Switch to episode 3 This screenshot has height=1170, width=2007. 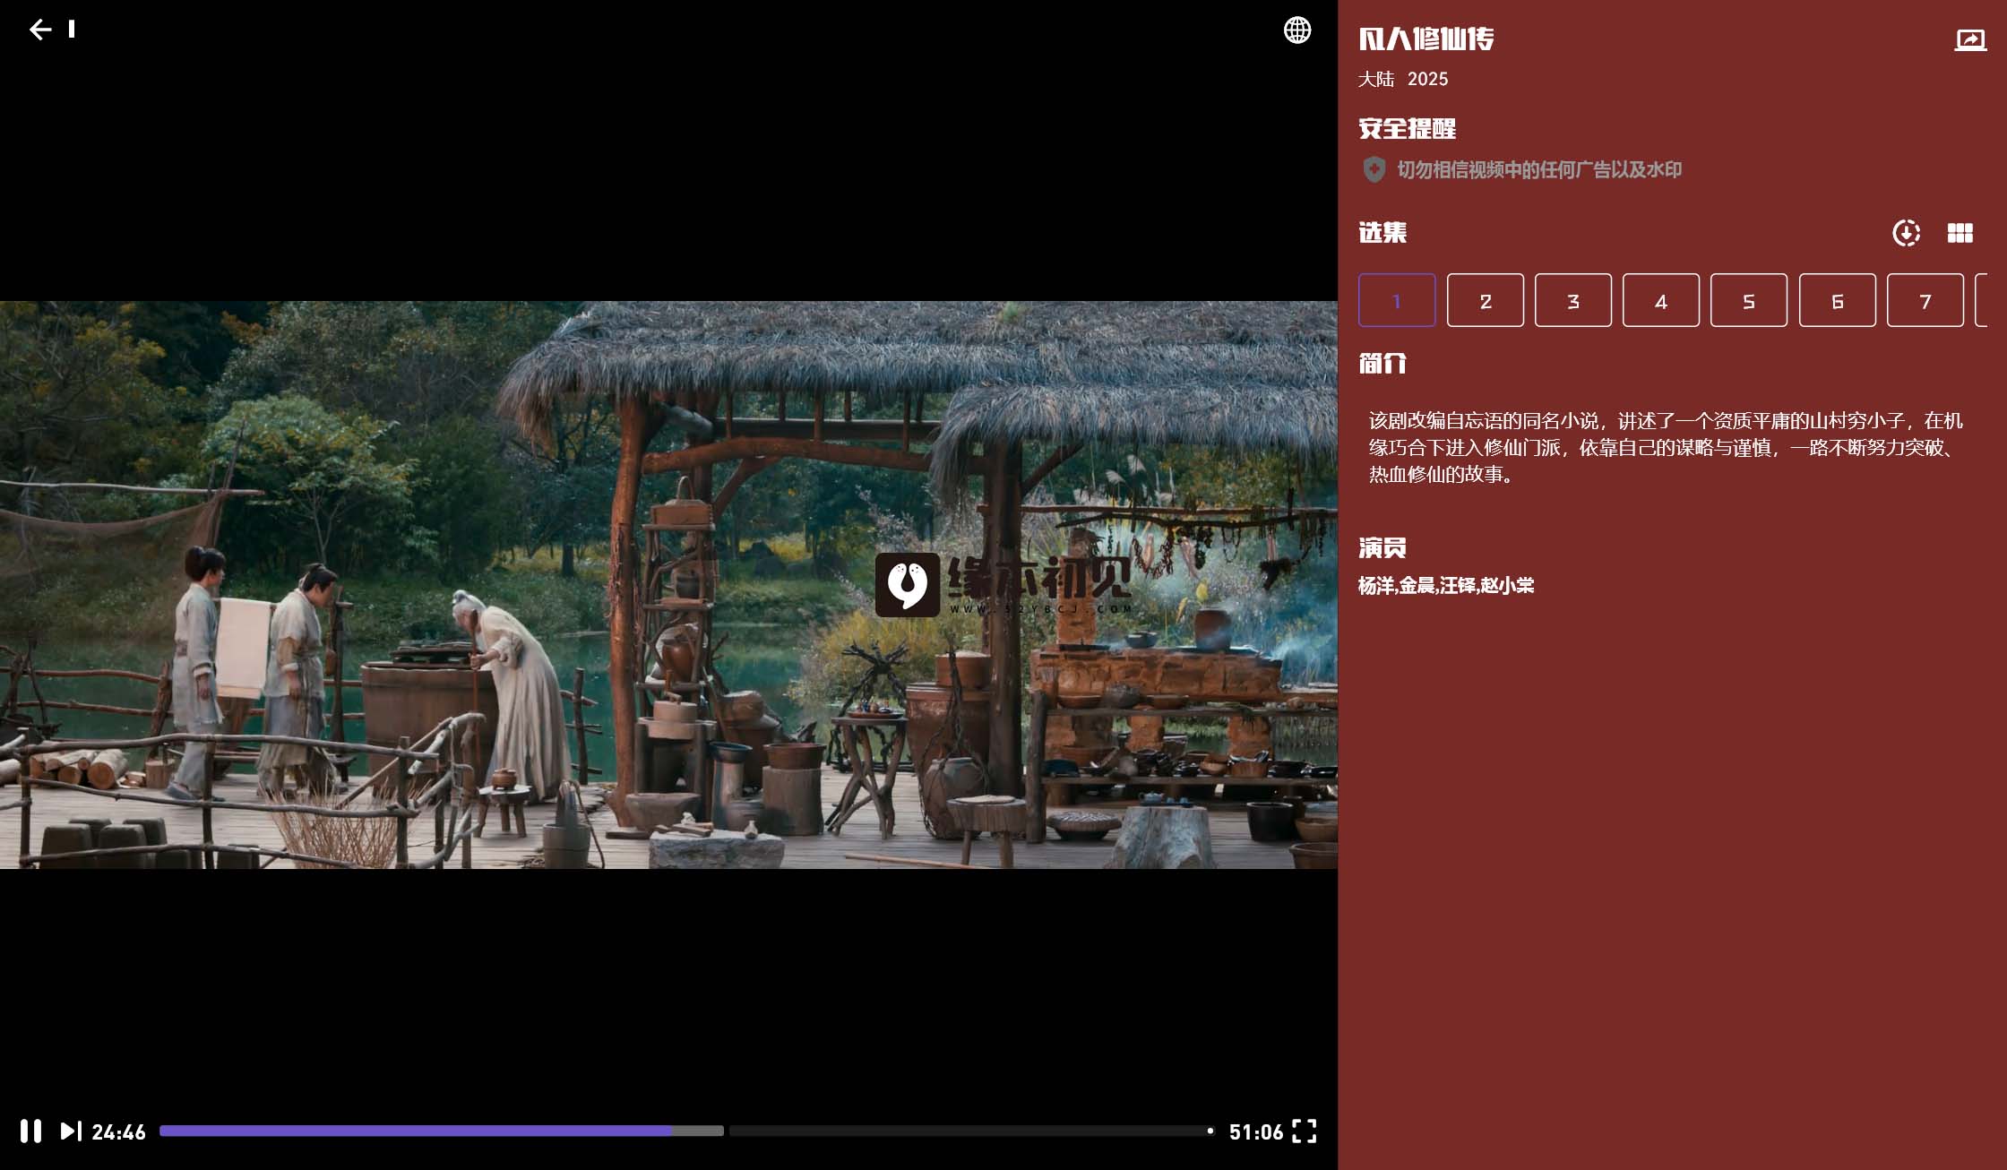tap(1572, 300)
